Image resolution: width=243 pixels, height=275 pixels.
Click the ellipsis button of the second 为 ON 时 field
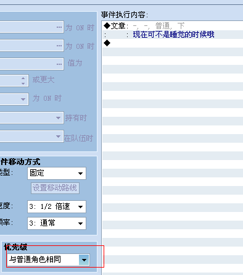59,46
